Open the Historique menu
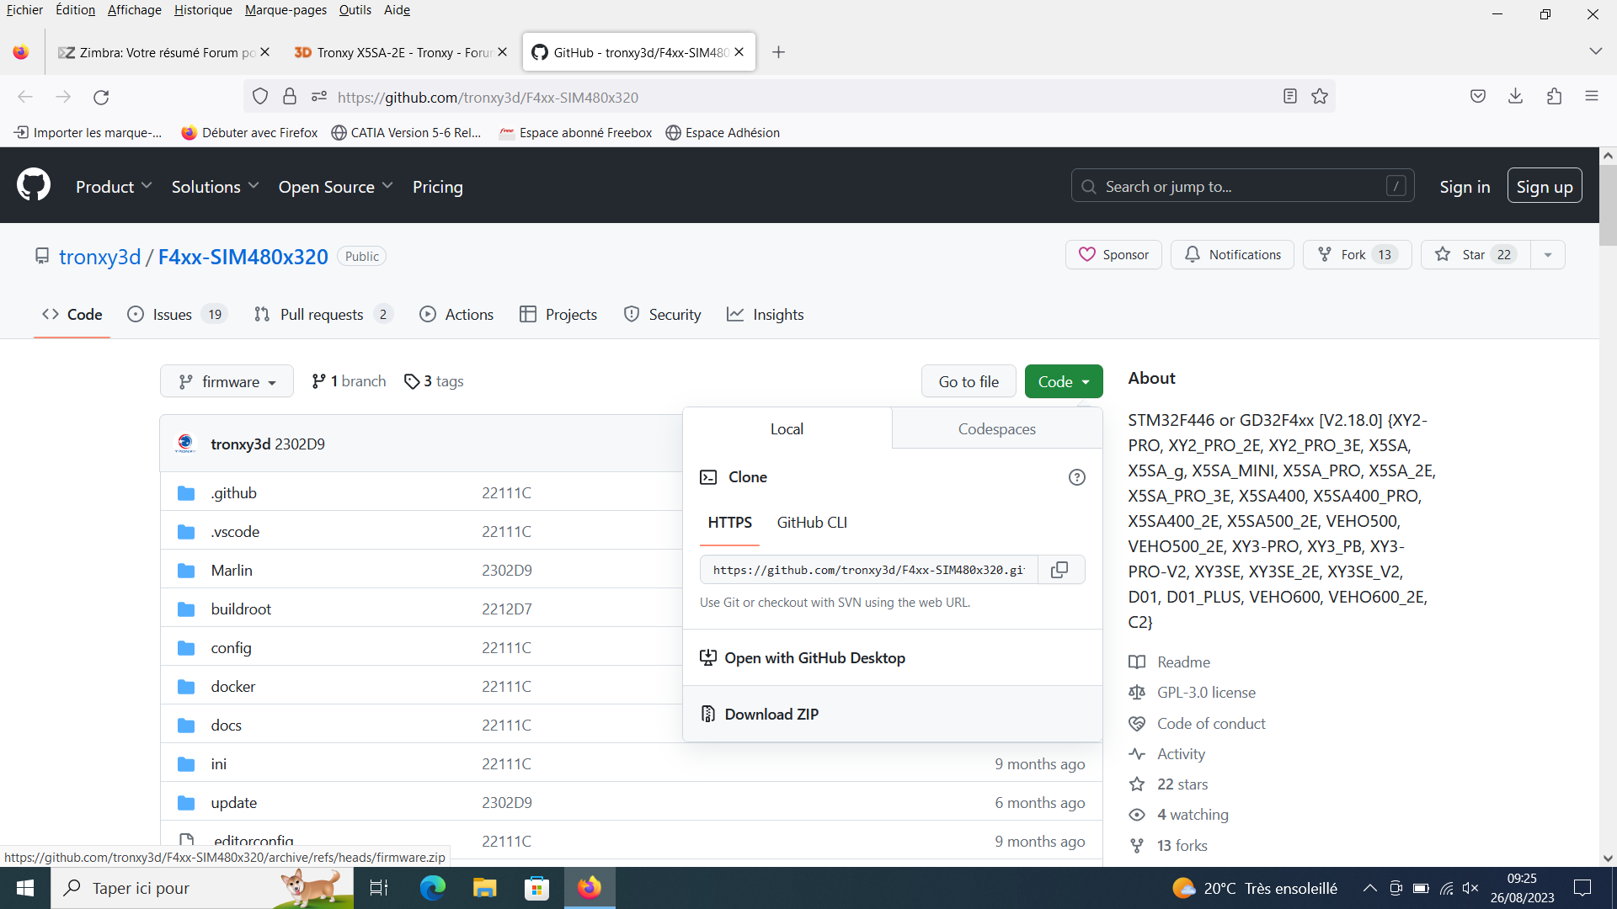This screenshot has height=909, width=1617. coord(203,10)
